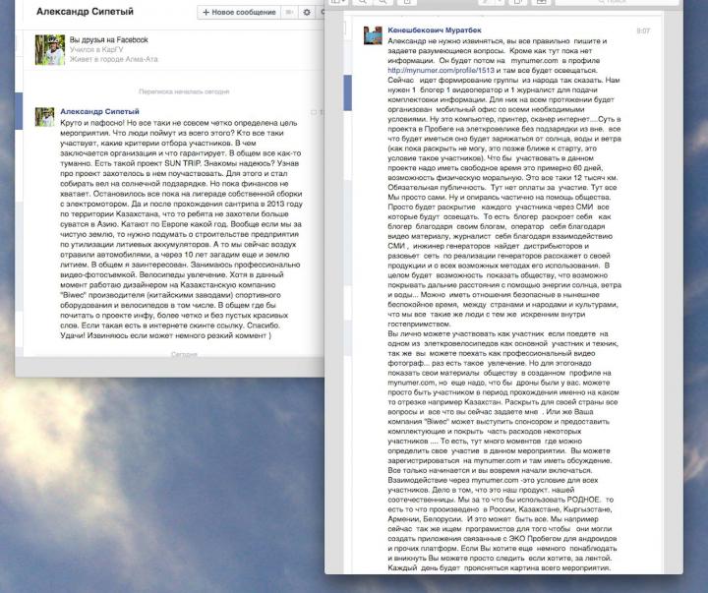Screen dimensions: 708x593
Task: Start a video call via camera icon
Action: [289, 12]
